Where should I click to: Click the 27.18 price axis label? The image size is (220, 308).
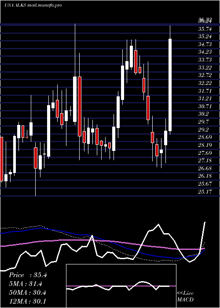pos(205,161)
